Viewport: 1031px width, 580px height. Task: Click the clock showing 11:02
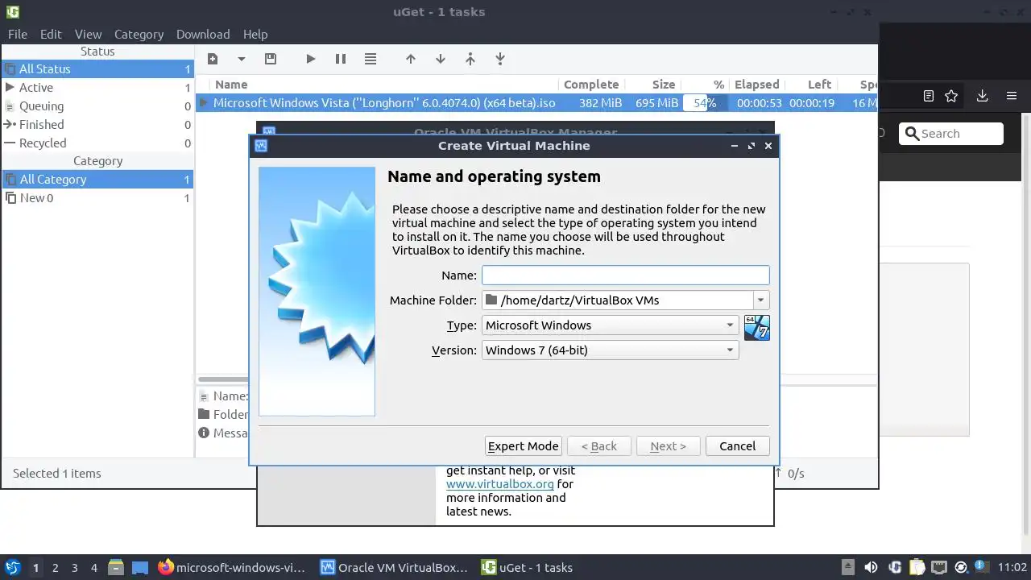click(x=1012, y=567)
